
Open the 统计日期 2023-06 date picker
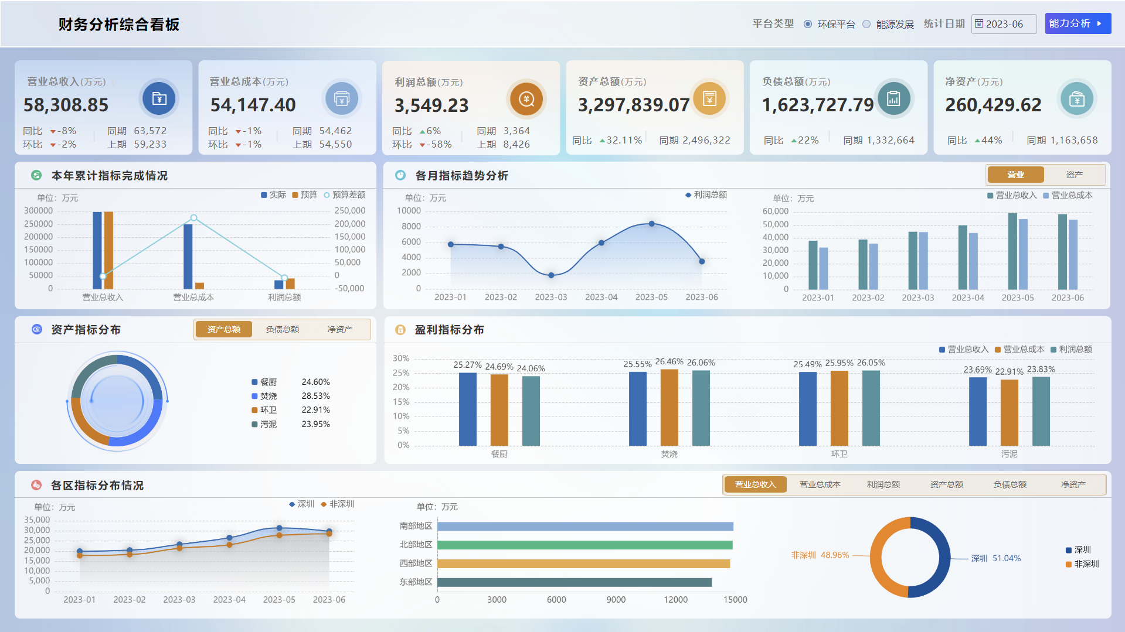[1004, 24]
